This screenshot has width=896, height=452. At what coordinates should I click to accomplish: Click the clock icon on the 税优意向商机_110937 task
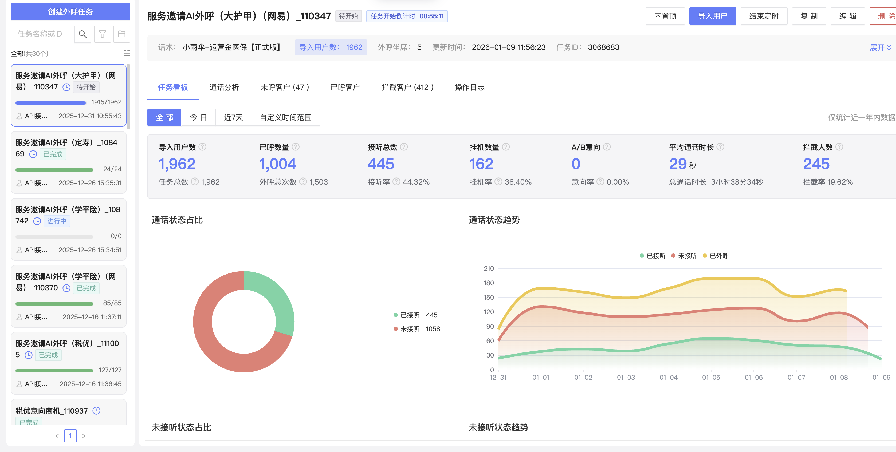pos(96,411)
